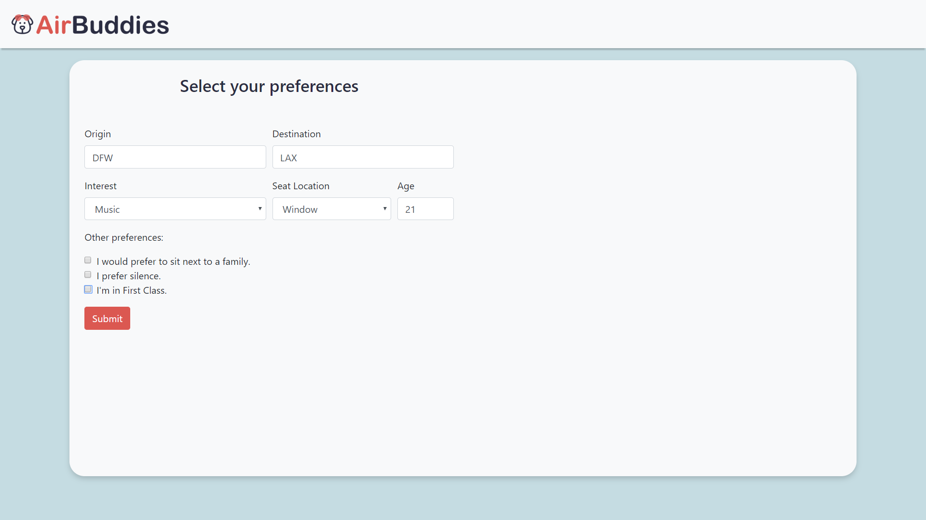Click the Destination field containing LAX

coord(363,157)
